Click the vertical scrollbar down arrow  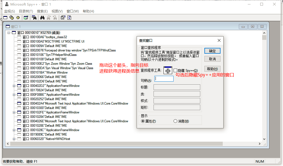pyautogui.click(x=264, y=139)
